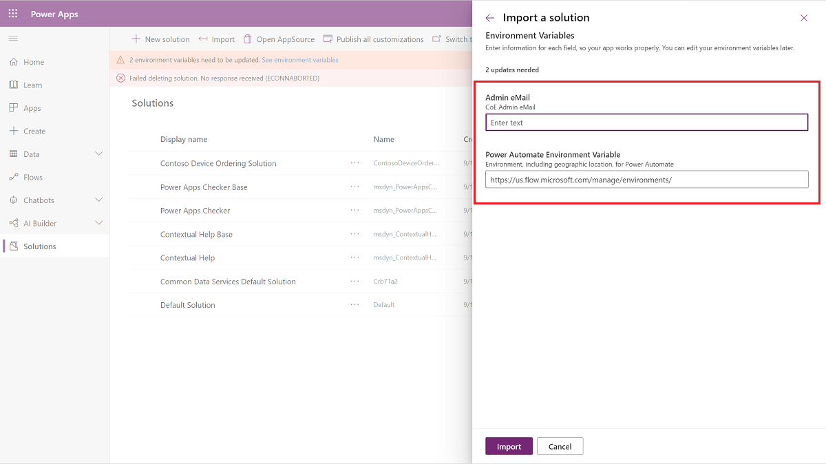Open Contoso Device Ordering Solution
Viewport: 826px width, 464px height.
[x=218, y=164]
